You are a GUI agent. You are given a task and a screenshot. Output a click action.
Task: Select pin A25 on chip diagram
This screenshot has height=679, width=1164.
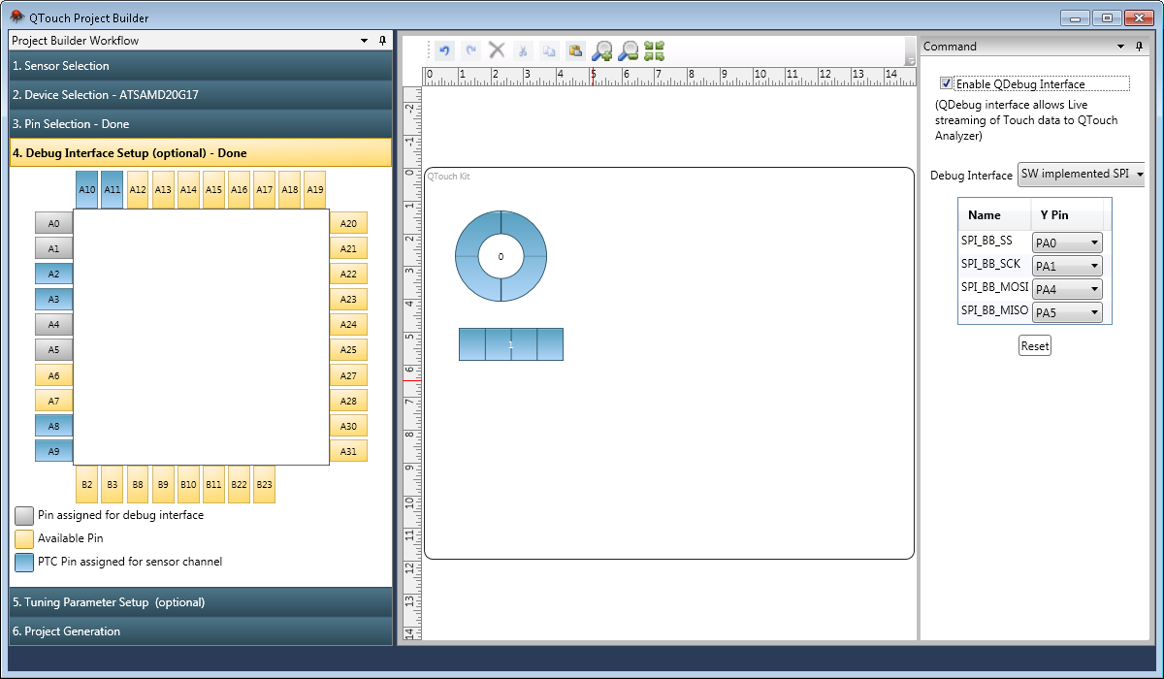(348, 350)
